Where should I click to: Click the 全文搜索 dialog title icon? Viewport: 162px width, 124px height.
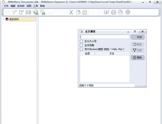tap(81, 31)
